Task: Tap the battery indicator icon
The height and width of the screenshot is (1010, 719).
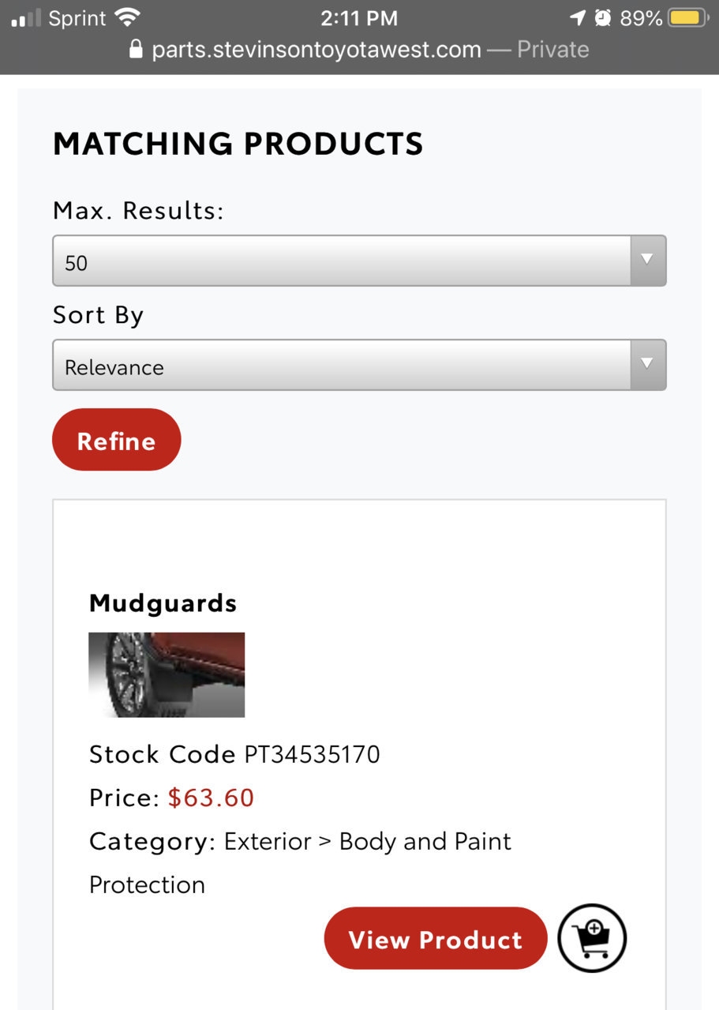Action: tap(688, 17)
